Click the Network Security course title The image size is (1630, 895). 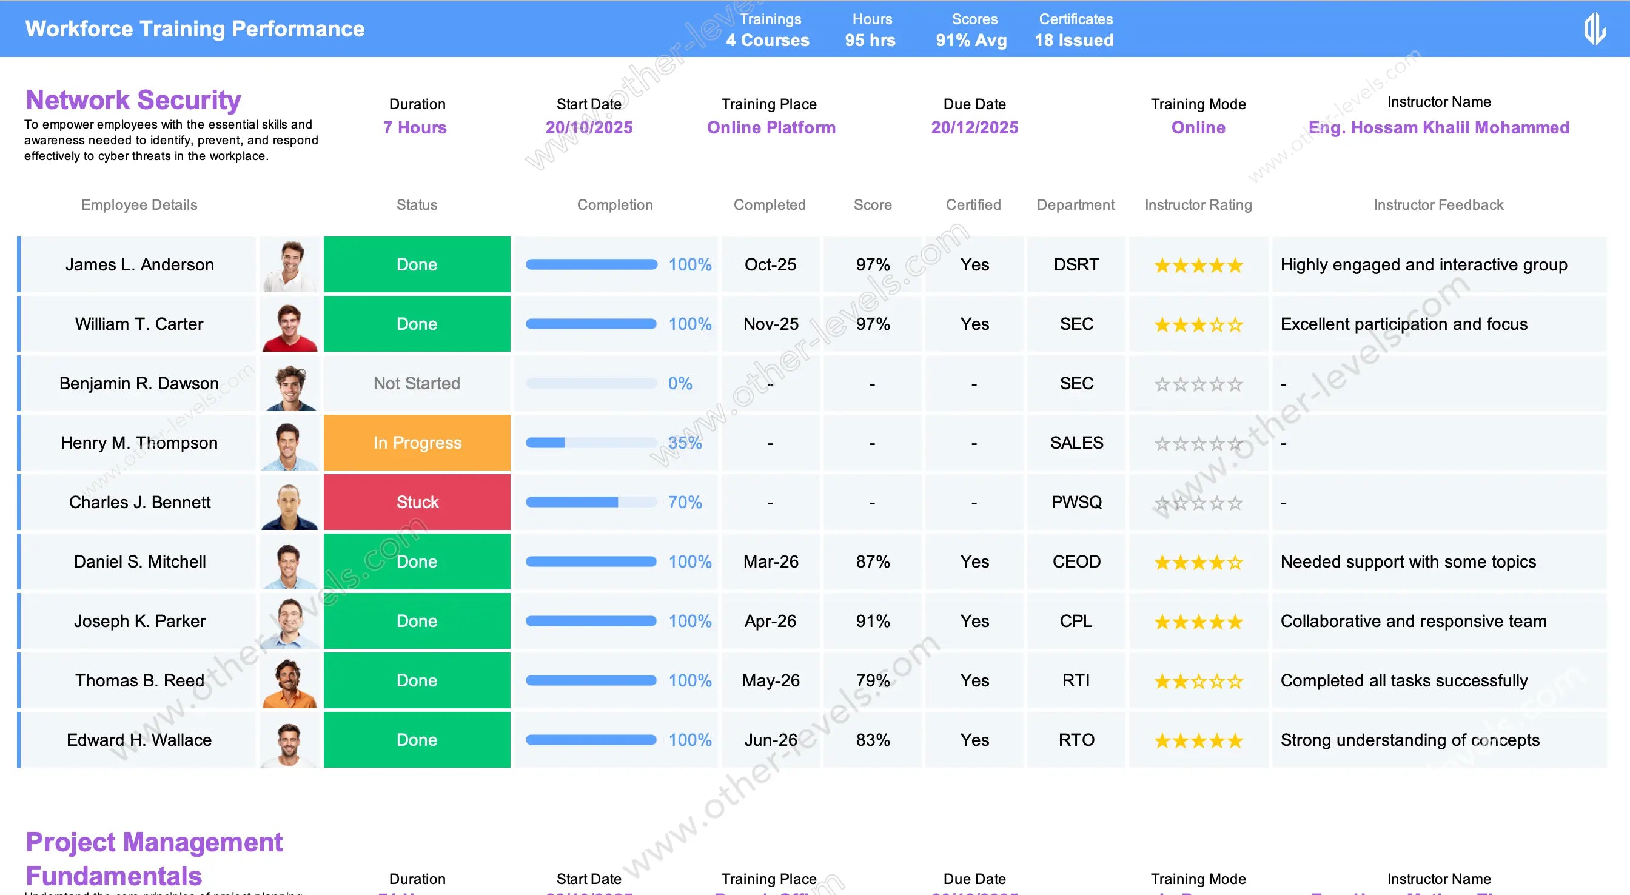click(133, 100)
